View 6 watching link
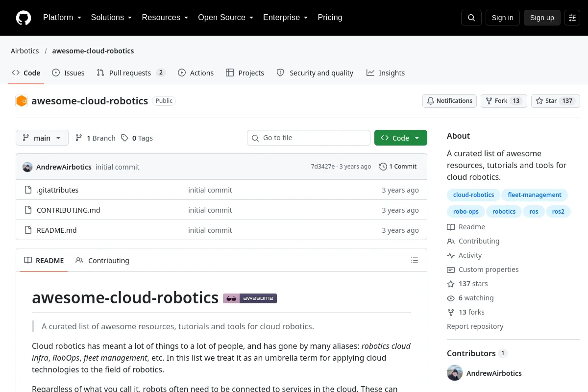This screenshot has height=392, width=588. point(470,298)
